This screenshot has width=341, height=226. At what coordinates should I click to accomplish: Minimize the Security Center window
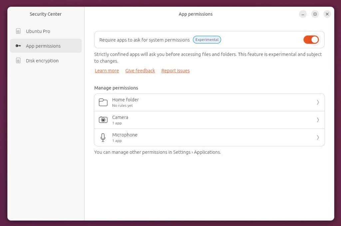tap(303, 14)
